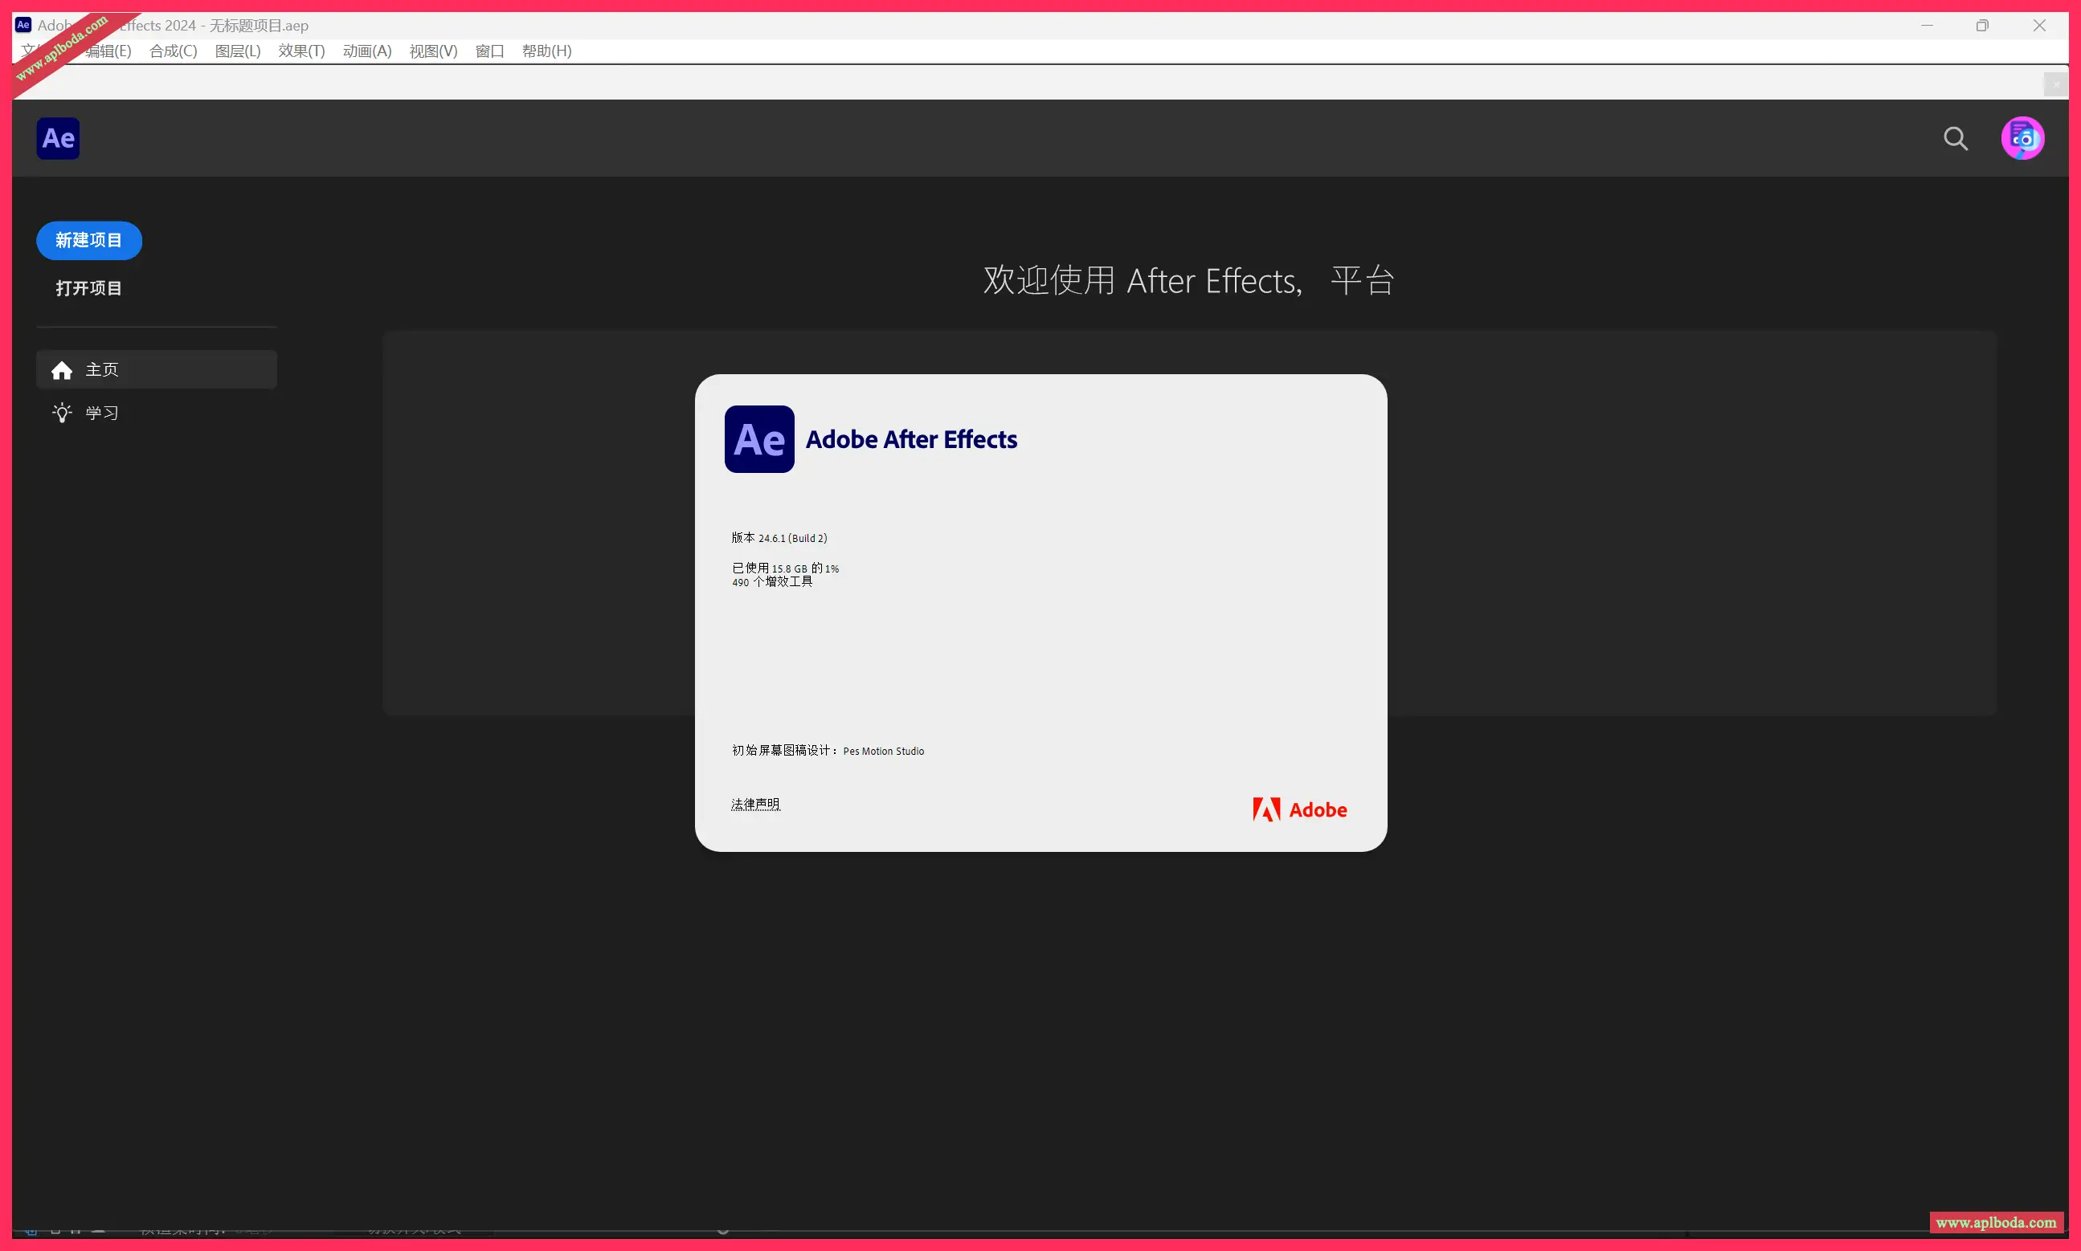
Task: Open the 编辑(E) menu
Action: tap(108, 51)
